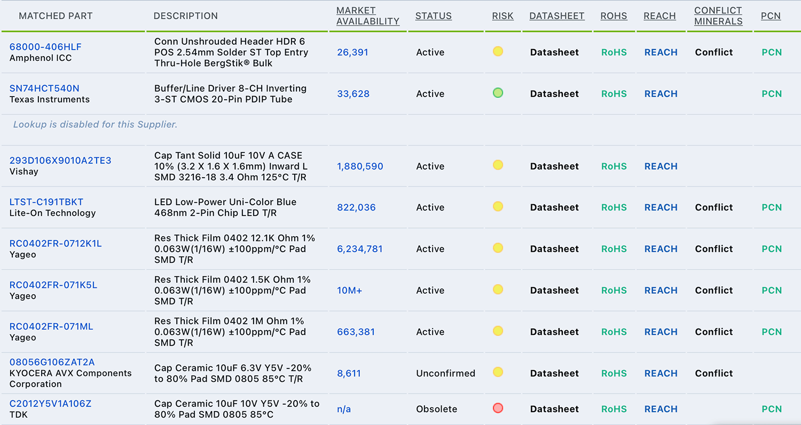Click availability 8,611 for the KYOCERA AVX part
The image size is (801, 425).
click(x=349, y=373)
